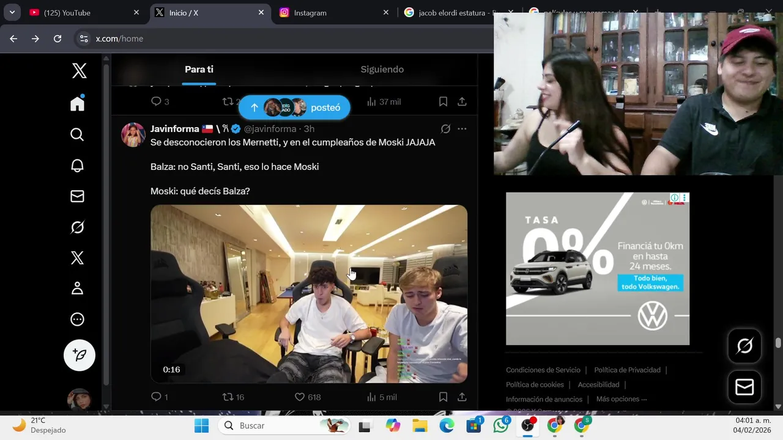Go back in browser

point(13,38)
